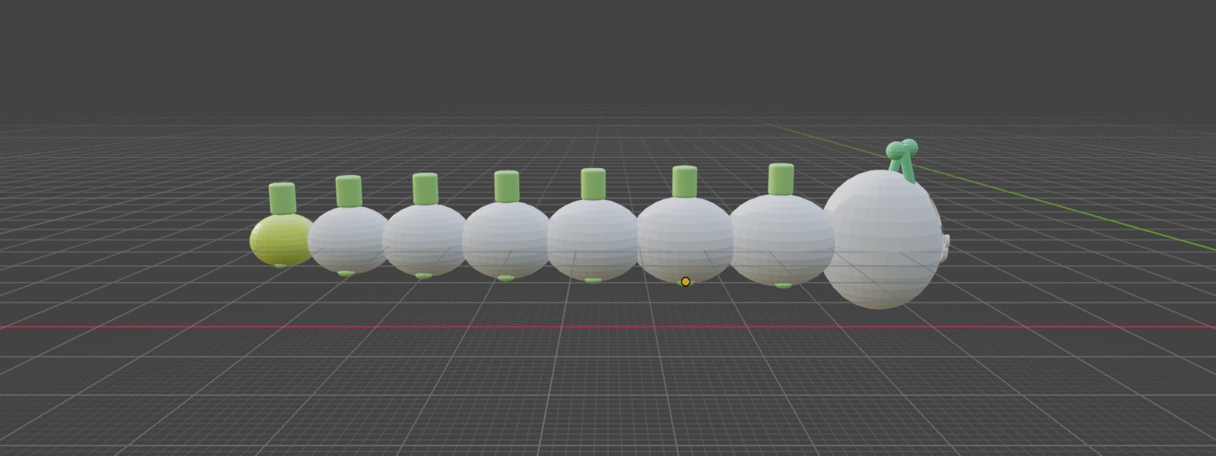The image size is (1216, 456).
Task: Select the green foot under the segment touching the head
Action: 783,285
